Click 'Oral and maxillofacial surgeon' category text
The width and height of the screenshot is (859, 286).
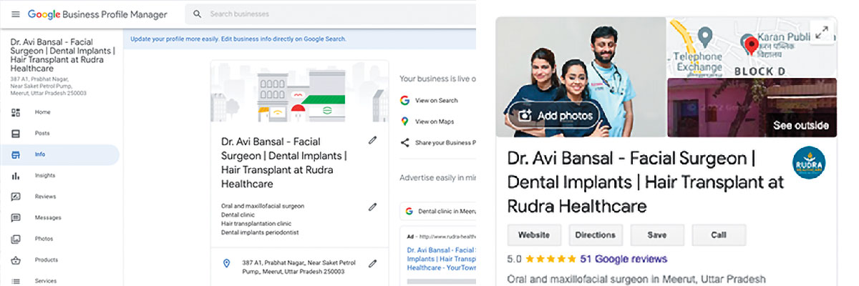coord(263,206)
